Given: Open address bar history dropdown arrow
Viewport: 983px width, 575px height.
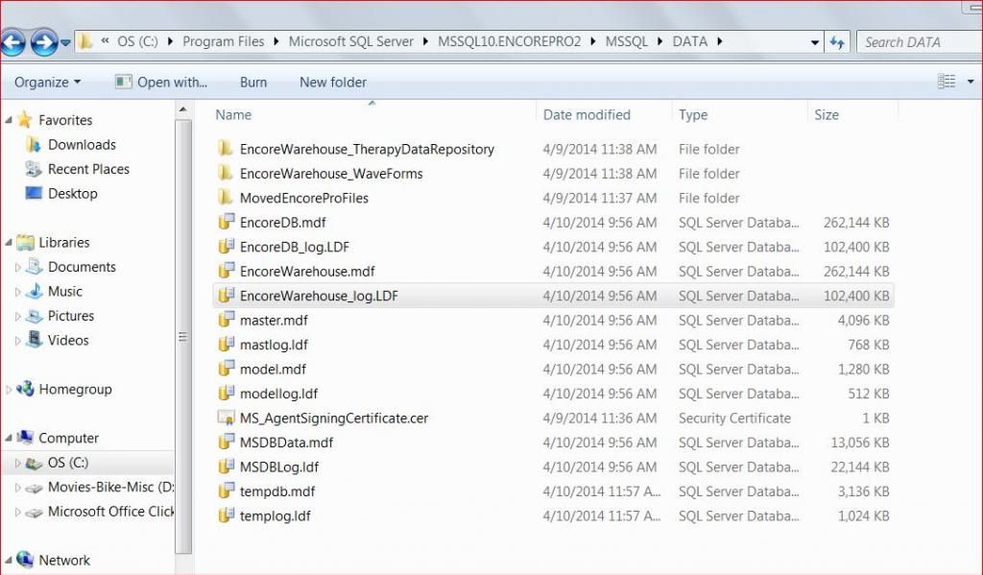Looking at the screenshot, I should tap(814, 42).
